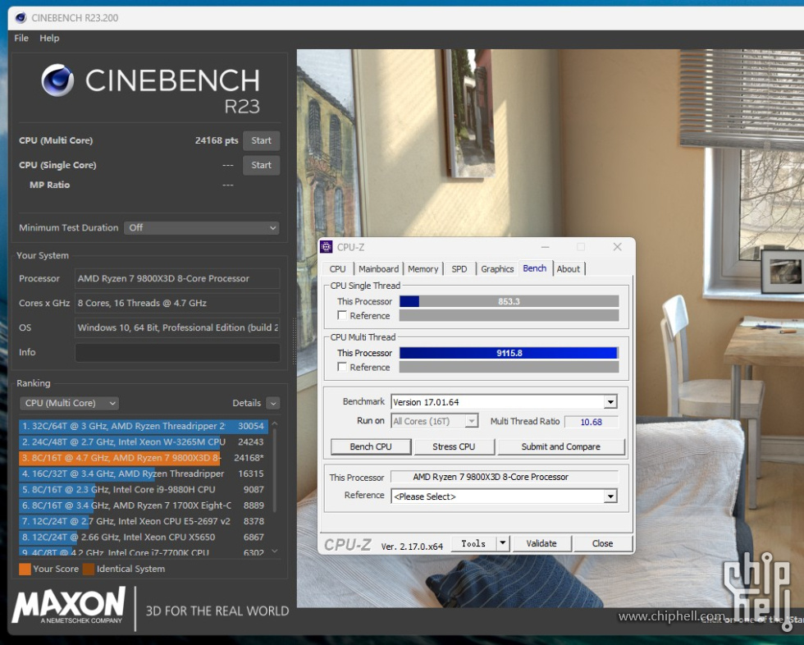
Task: Switch to the Mainboard tab in CPU-Z
Action: pos(378,269)
